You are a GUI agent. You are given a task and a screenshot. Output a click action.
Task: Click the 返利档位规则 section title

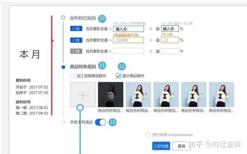click(x=83, y=18)
